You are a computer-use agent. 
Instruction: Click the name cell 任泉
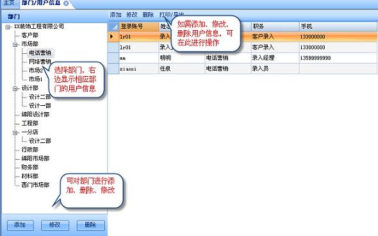point(181,69)
